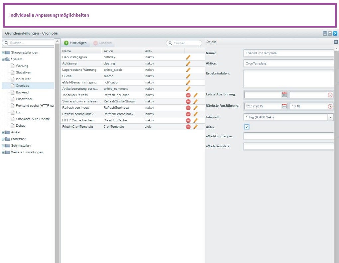Edit the Aufräumen cronjob via pencil icon

coord(188,64)
